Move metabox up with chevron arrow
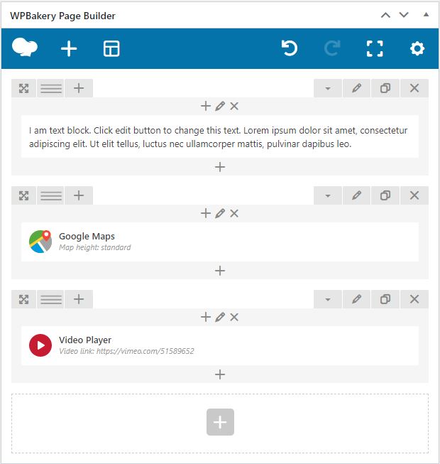Viewport: 440px width, 464px height. (385, 15)
